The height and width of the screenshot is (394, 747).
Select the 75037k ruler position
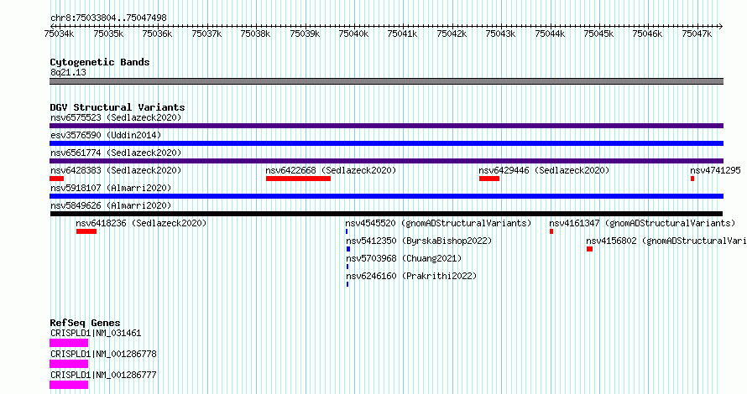[x=206, y=34]
